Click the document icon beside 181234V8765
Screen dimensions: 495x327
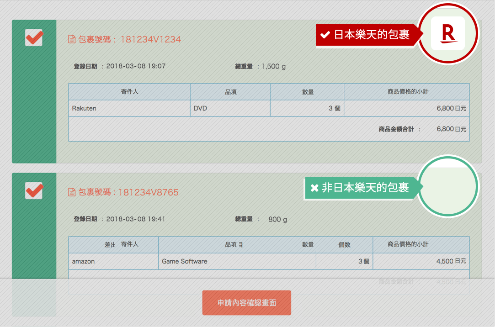[x=72, y=192]
